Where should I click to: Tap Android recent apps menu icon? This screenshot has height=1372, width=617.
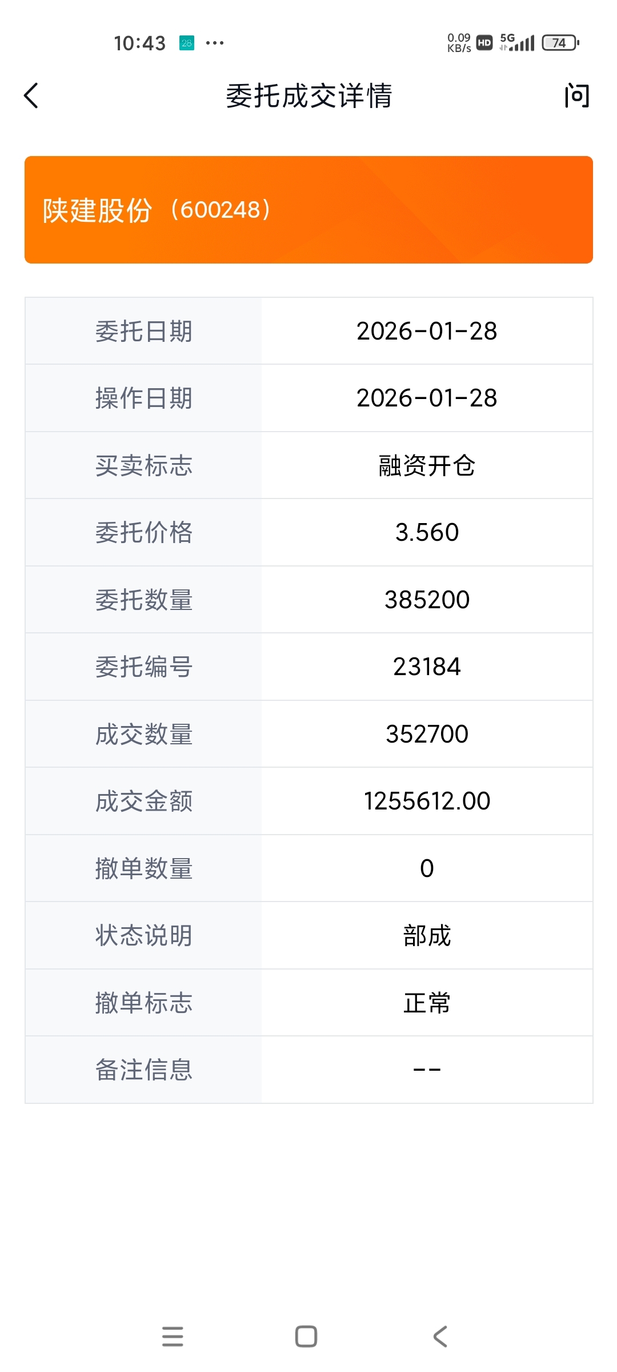pos(173,1337)
